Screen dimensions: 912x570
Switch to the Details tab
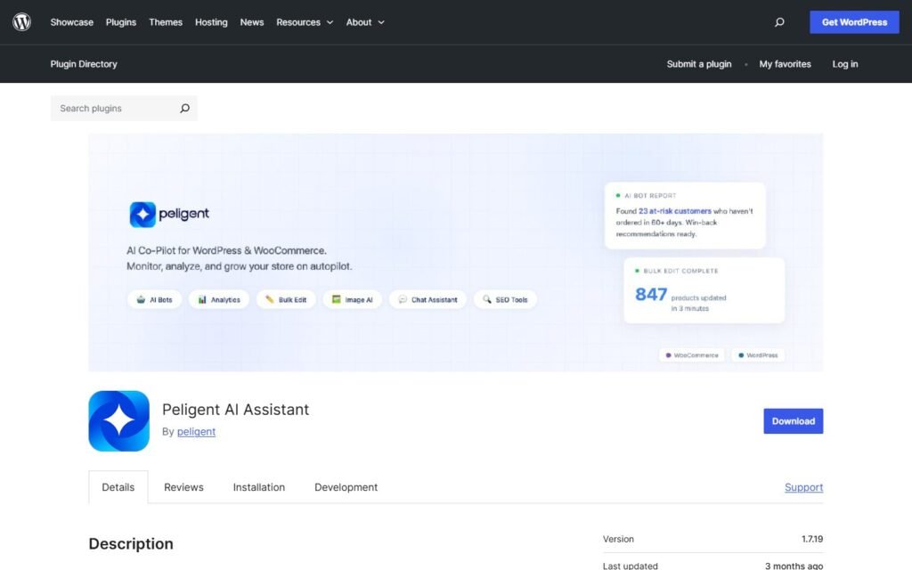pyautogui.click(x=118, y=487)
